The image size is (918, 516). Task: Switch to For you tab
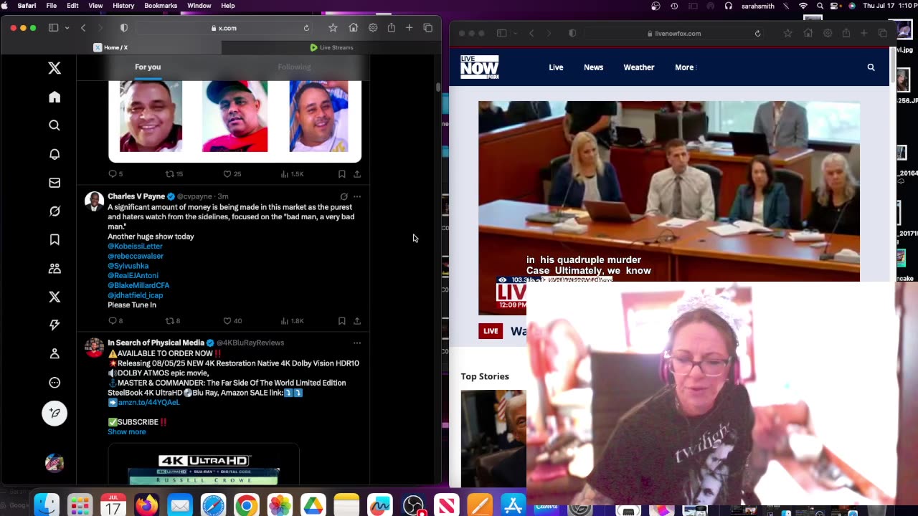[148, 67]
